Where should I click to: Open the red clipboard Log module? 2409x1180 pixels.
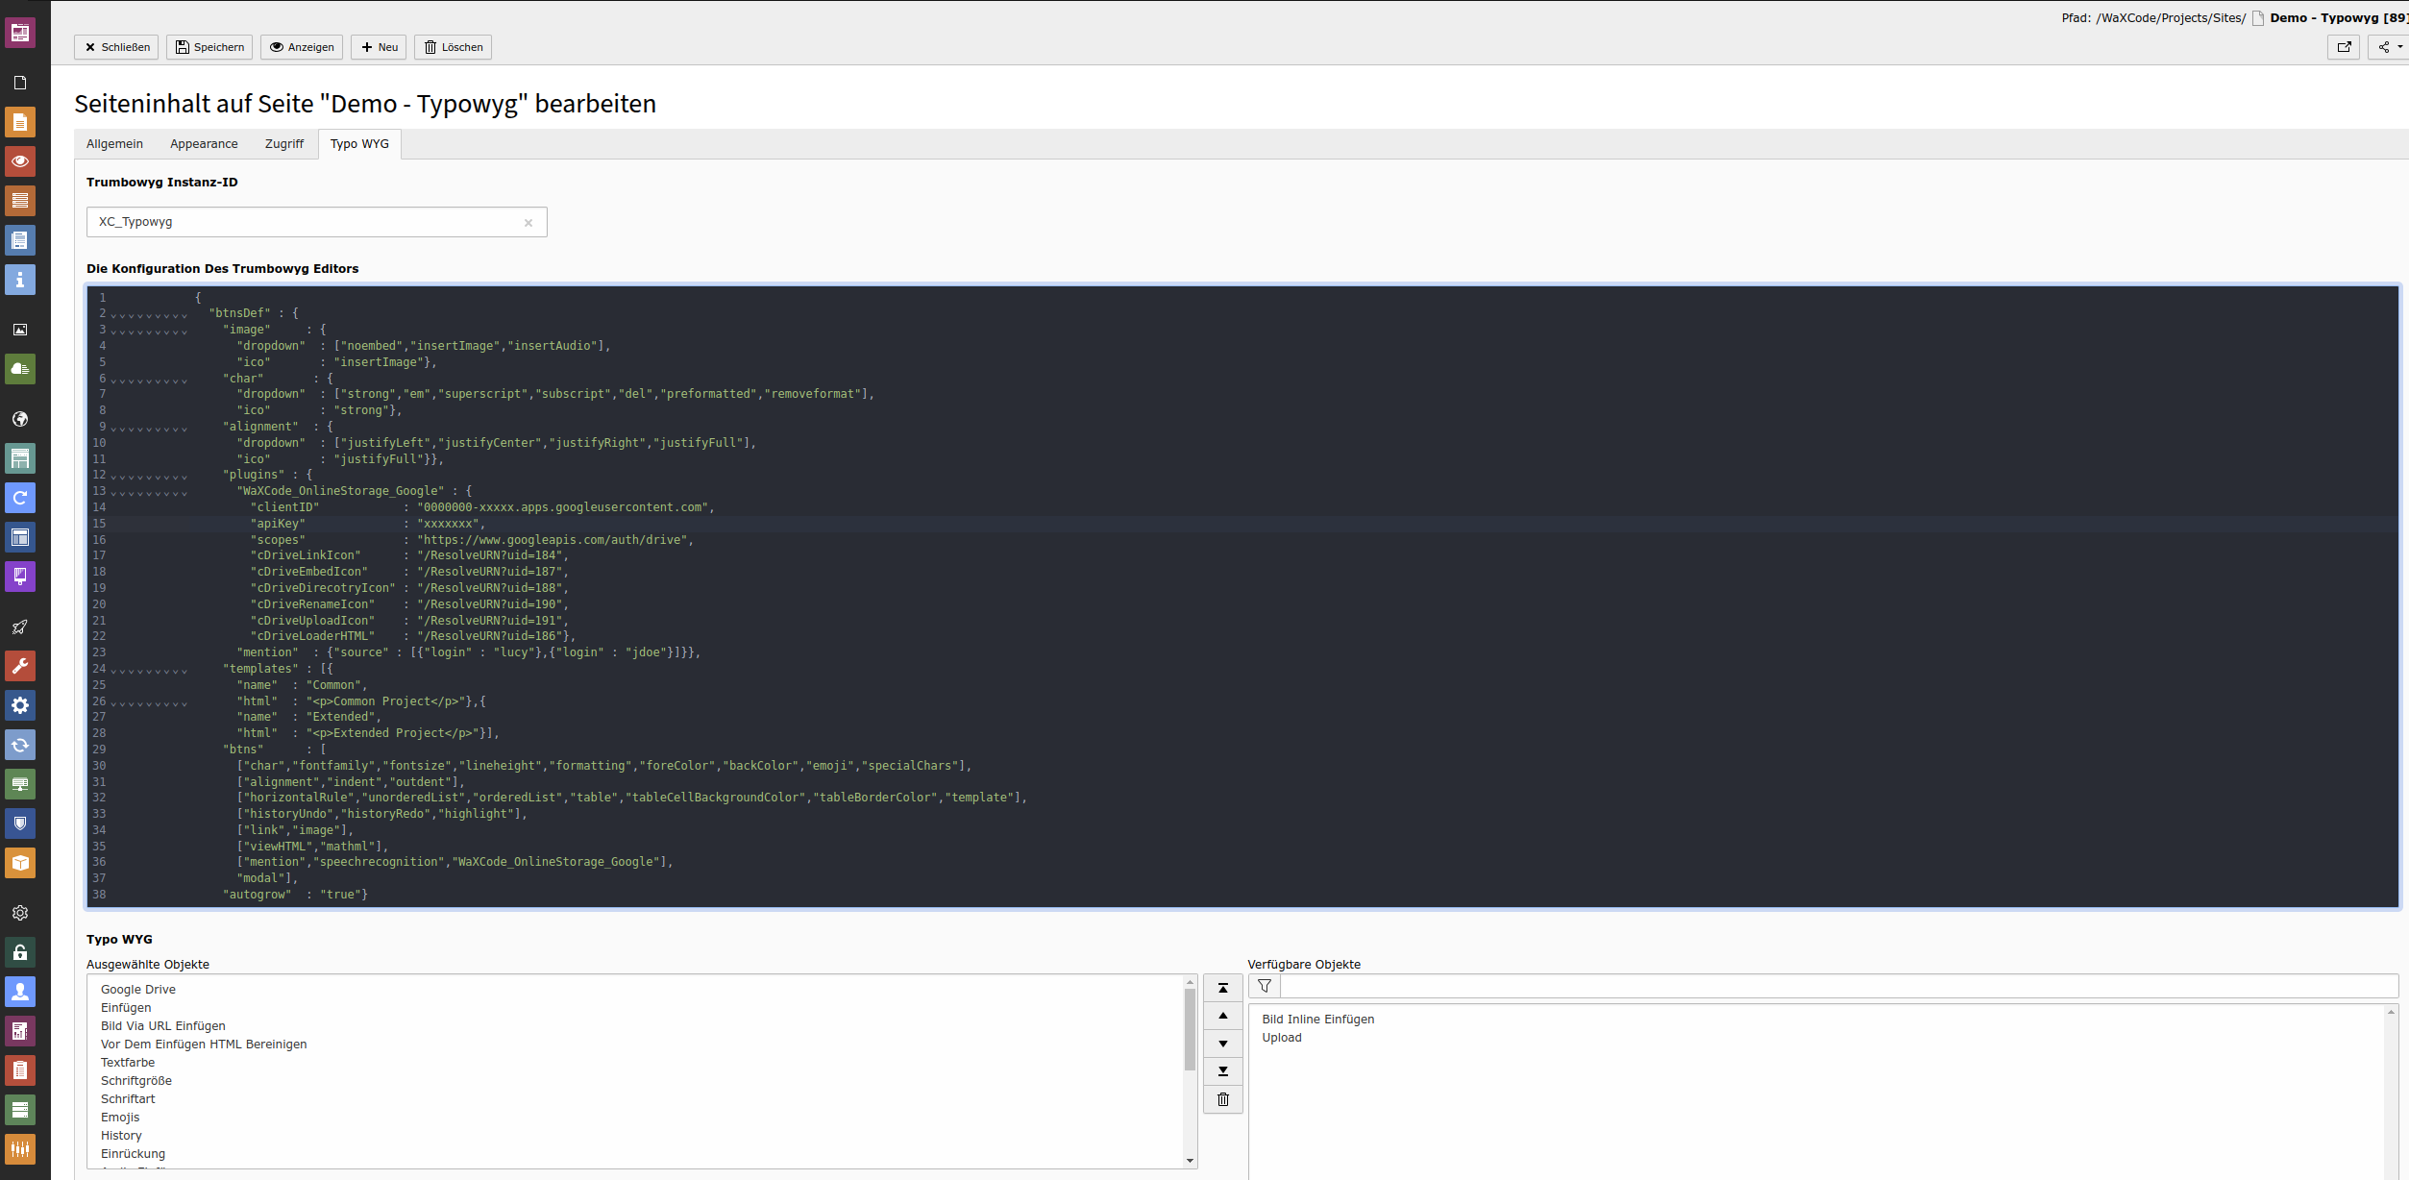[20, 1070]
